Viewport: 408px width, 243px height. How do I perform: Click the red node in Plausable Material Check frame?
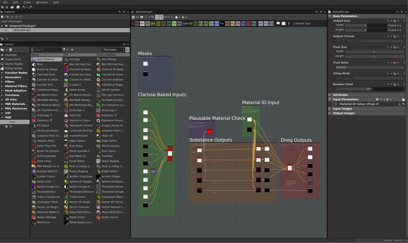tap(209, 132)
